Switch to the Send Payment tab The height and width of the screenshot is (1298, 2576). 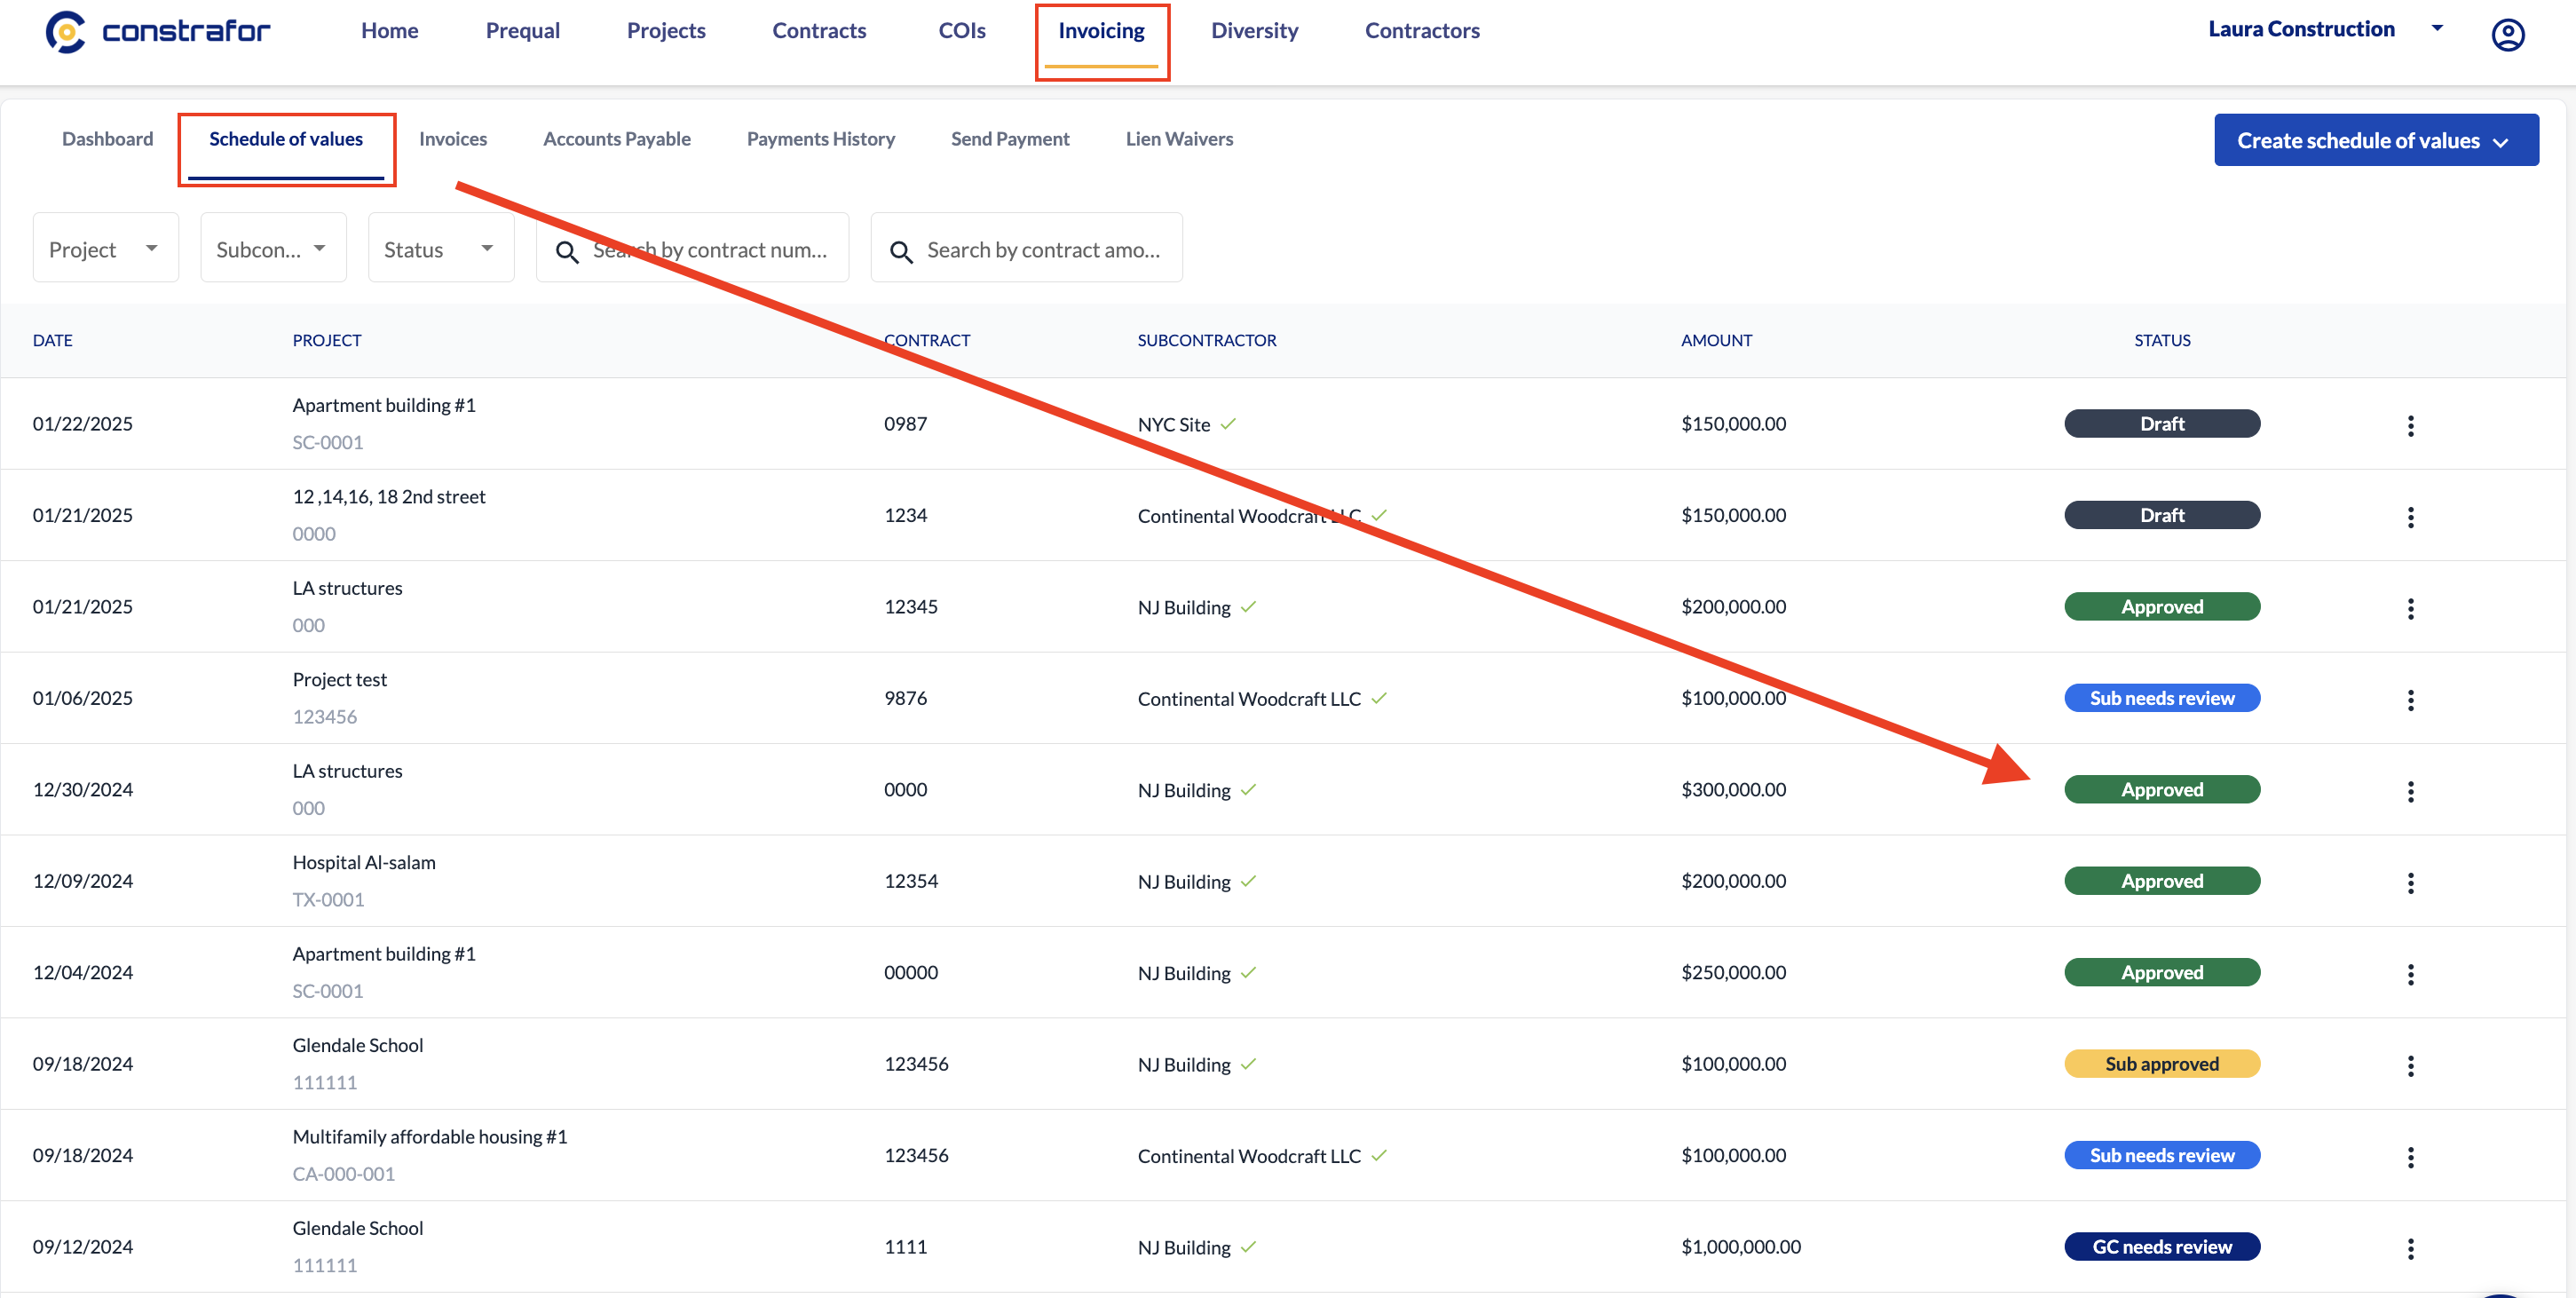click(1010, 139)
